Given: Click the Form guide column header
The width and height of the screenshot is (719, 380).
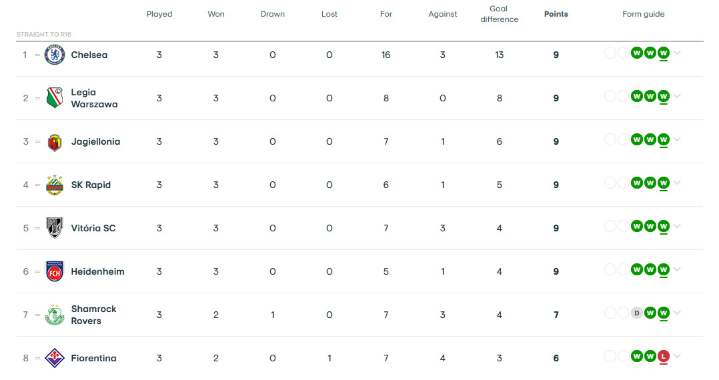Looking at the screenshot, I should pos(643,14).
